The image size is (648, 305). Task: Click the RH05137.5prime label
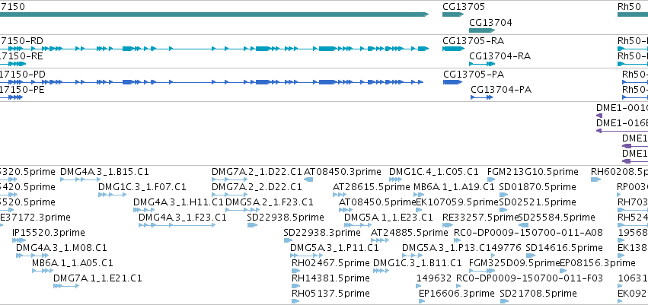(330, 294)
